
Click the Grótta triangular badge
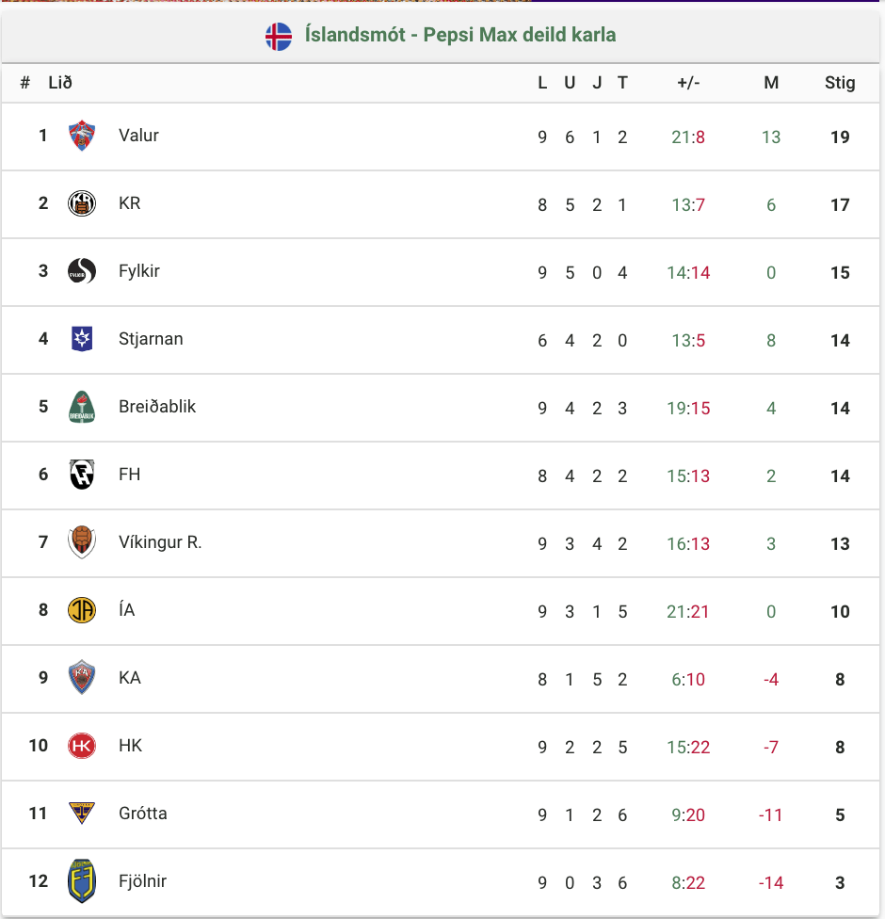pos(82,813)
